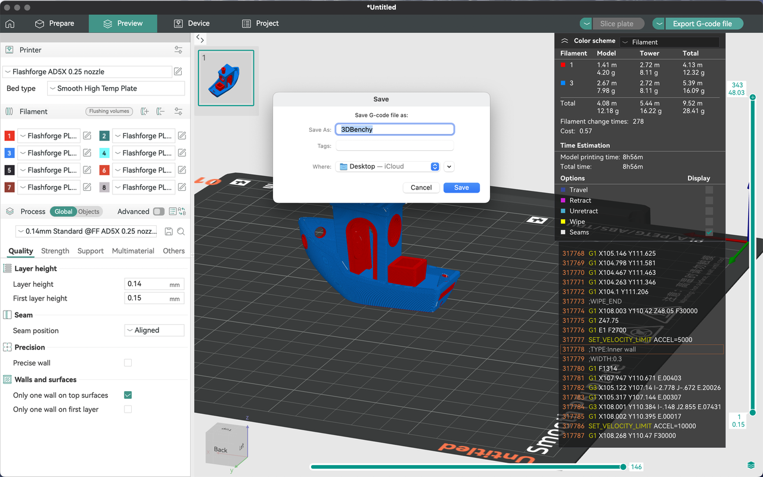Expand the save dialog with chevron button
This screenshot has width=763, height=477.
[449, 167]
